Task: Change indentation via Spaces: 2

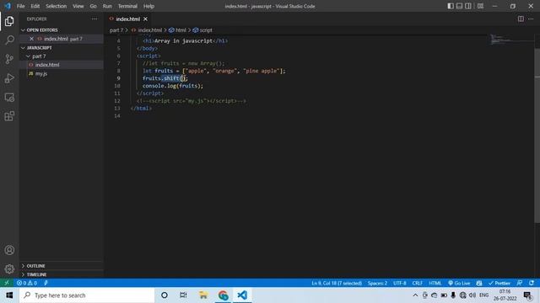Action: [377, 283]
